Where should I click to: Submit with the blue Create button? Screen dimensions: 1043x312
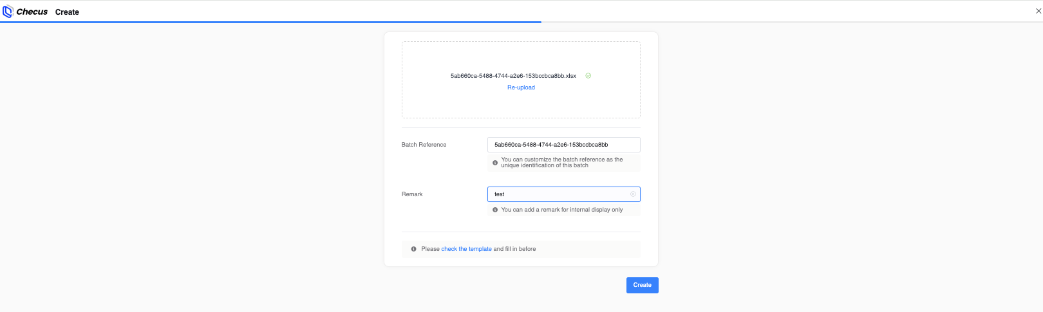click(x=642, y=285)
